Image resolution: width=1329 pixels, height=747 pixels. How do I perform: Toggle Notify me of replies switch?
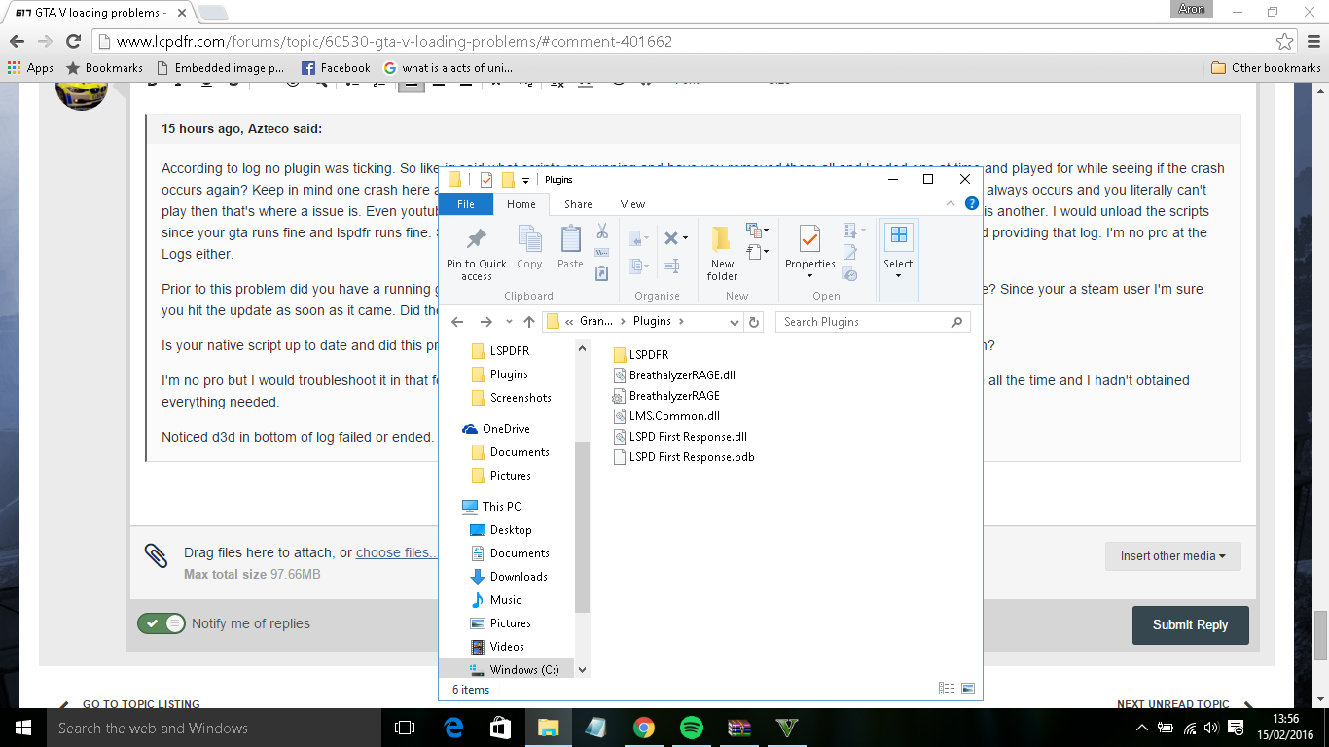161,623
